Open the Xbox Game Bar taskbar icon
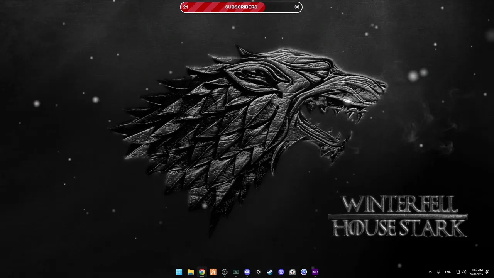The height and width of the screenshot is (278, 494). click(x=236, y=272)
